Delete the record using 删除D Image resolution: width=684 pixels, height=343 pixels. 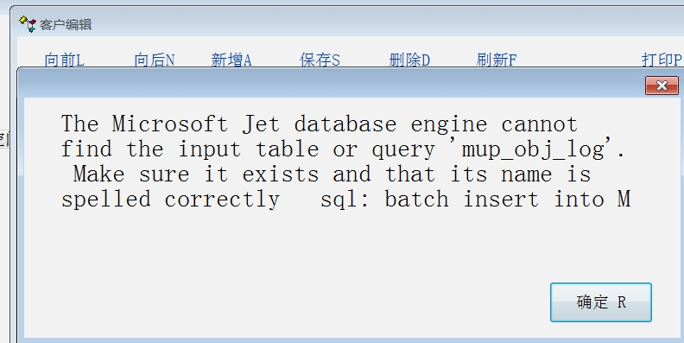click(x=409, y=60)
